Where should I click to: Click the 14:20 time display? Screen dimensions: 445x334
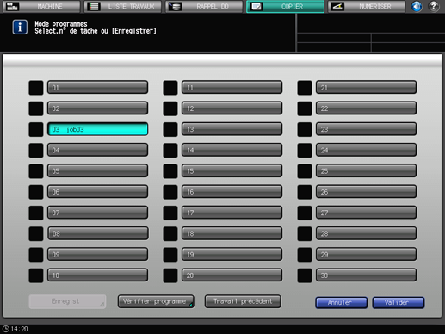19,329
